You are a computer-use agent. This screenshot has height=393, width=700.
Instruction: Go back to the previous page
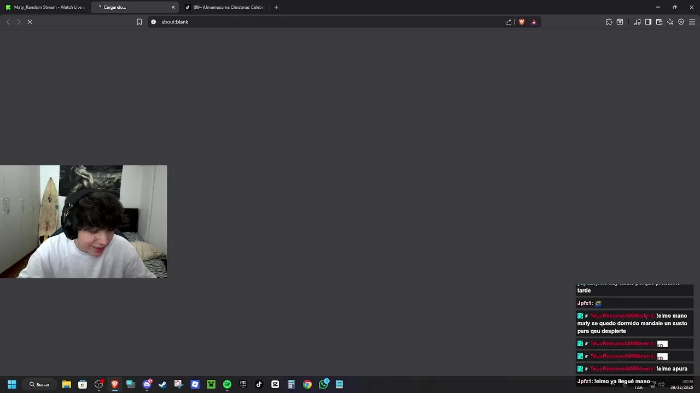click(8, 22)
